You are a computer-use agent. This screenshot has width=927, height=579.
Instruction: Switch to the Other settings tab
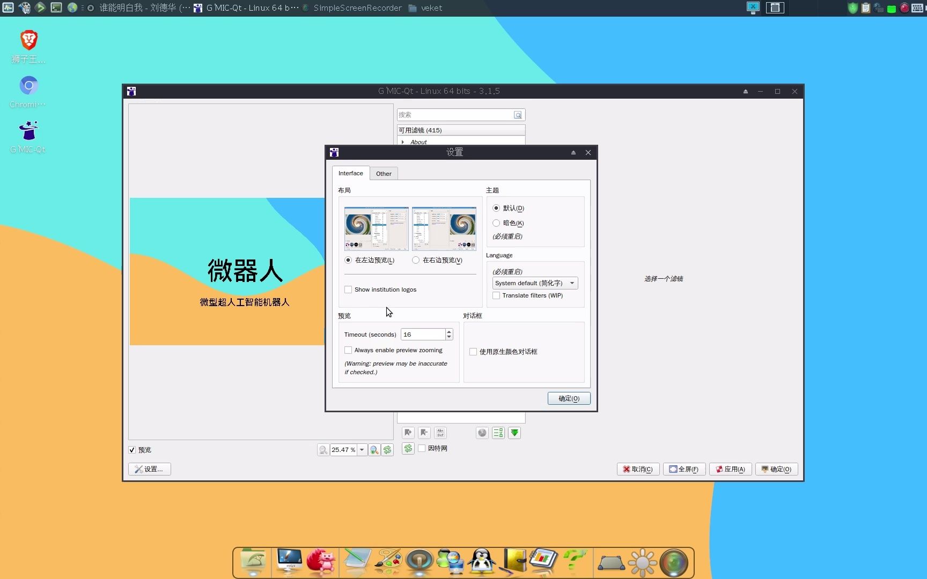coord(384,173)
